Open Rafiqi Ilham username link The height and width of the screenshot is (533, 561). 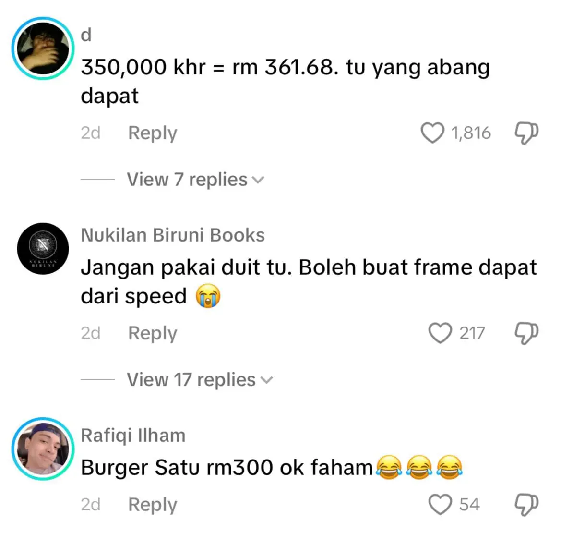point(133,436)
